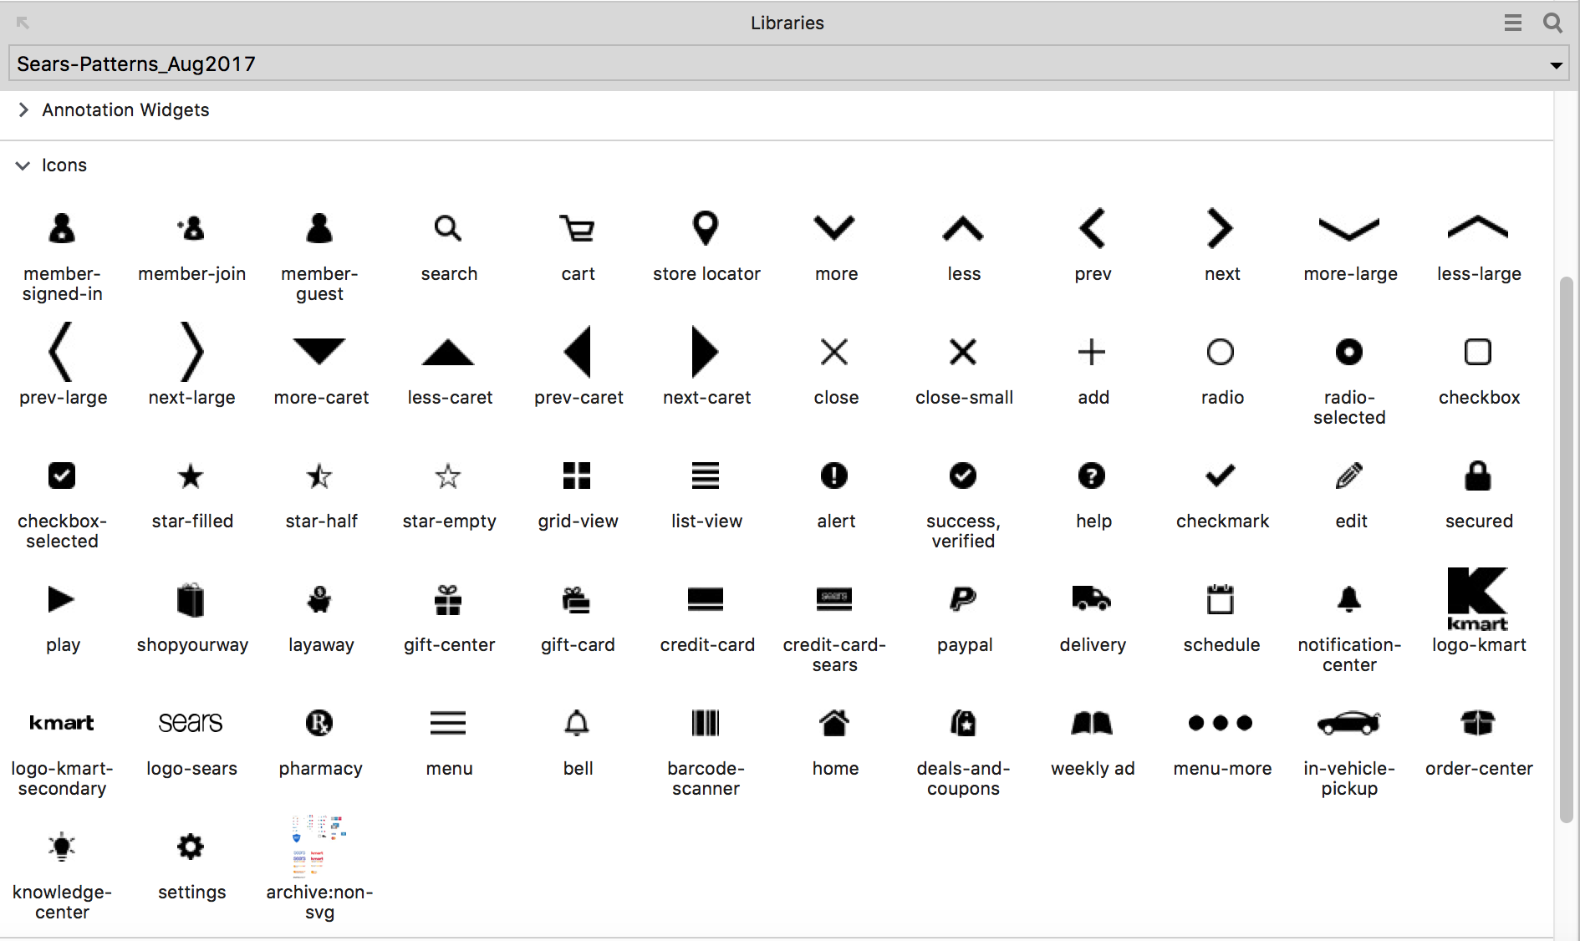Click the member-guest icon widget
Screen dimensions: 1580x941
click(319, 228)
